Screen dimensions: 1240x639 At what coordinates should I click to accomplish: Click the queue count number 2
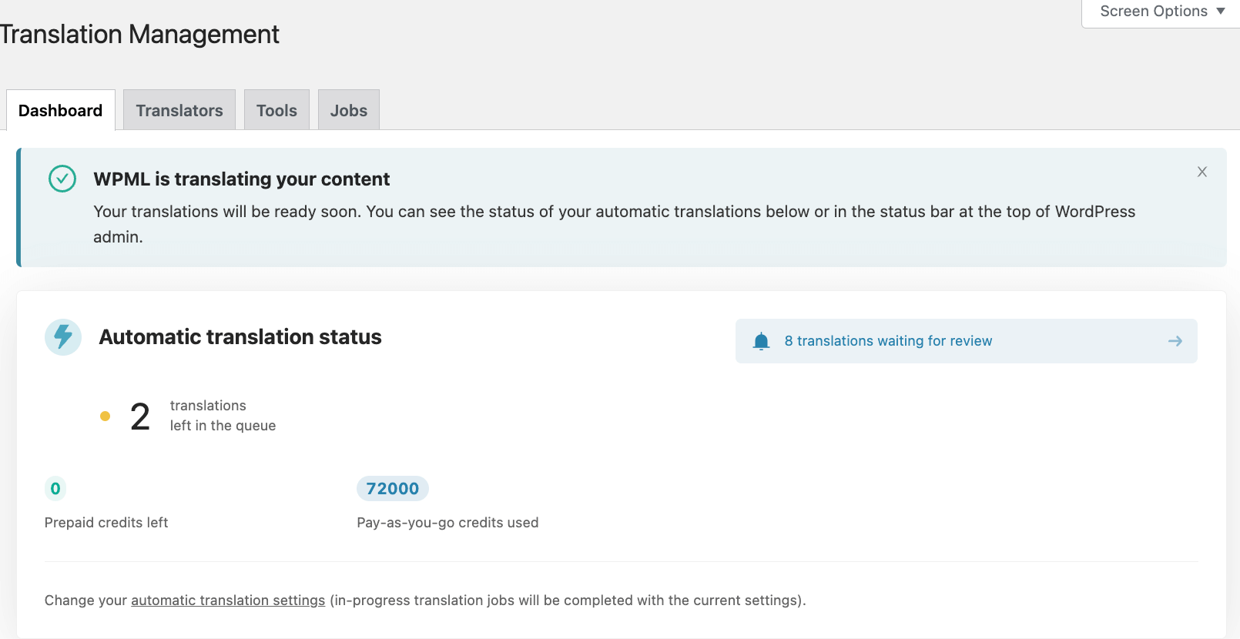coord(140,417)
